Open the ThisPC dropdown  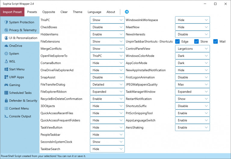(107, 20)
